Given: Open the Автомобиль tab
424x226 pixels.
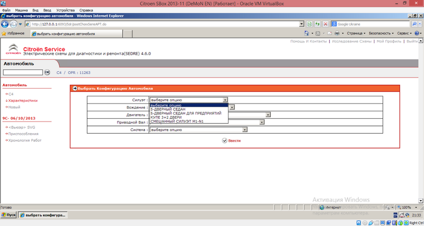Looking at the screenshot, I should pyautogui.click(x=19, y=64).
